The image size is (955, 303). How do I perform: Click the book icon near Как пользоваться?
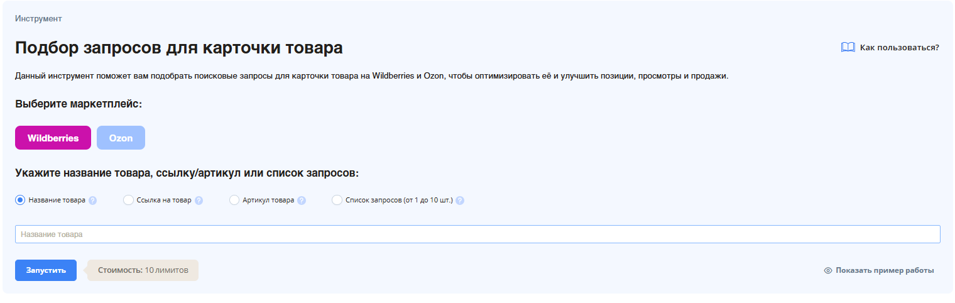[x=848, y=47]
